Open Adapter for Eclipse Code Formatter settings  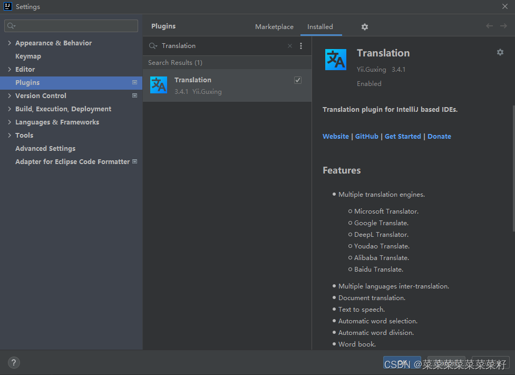73,162
